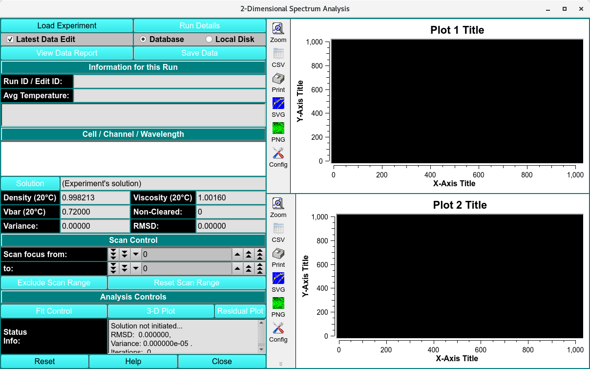Select the Database radio button
Viewport: 590px width, 369px height.
coord(143,39)
